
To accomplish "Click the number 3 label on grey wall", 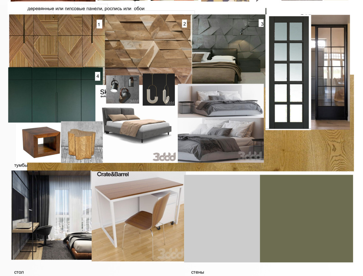I will click(261, 24).
